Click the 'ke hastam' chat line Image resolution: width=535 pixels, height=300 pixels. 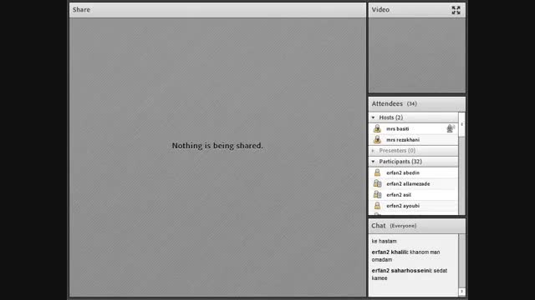point(385,241)
